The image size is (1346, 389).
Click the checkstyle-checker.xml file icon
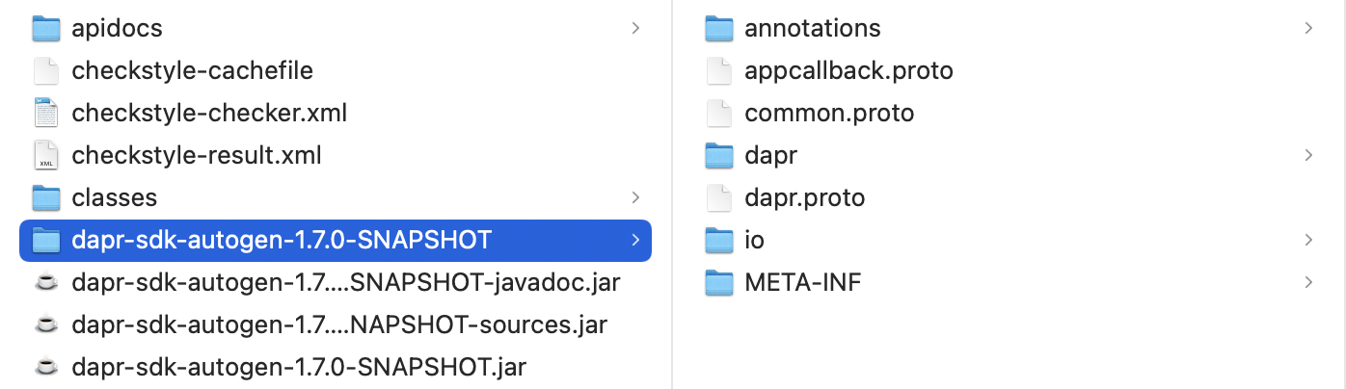[46, 114]
